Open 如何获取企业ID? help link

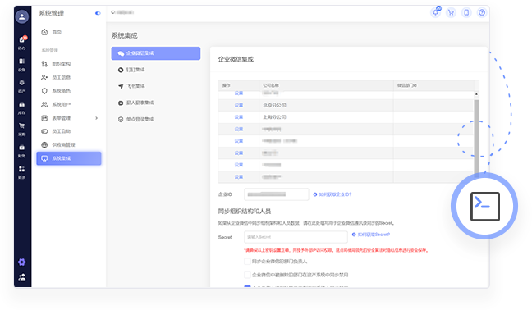332,194
